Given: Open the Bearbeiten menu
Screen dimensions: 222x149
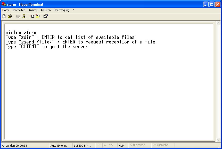Looking at the screenshot, I should pyautogui.click(x=19, y=10).
